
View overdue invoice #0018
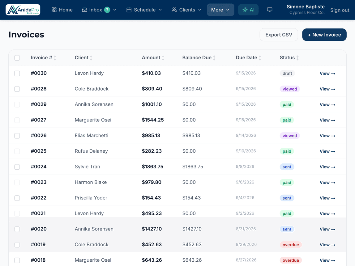[x=327, y=260]
